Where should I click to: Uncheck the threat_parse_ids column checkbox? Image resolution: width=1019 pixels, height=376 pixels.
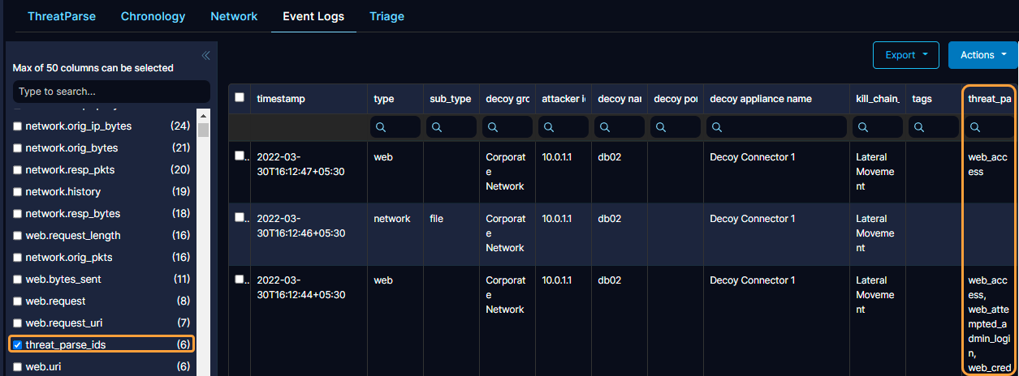coord(18,345)
